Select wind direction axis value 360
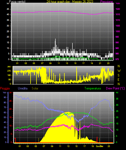 9,67
